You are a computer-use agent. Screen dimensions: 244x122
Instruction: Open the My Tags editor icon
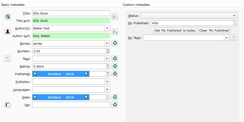(234, 38)
